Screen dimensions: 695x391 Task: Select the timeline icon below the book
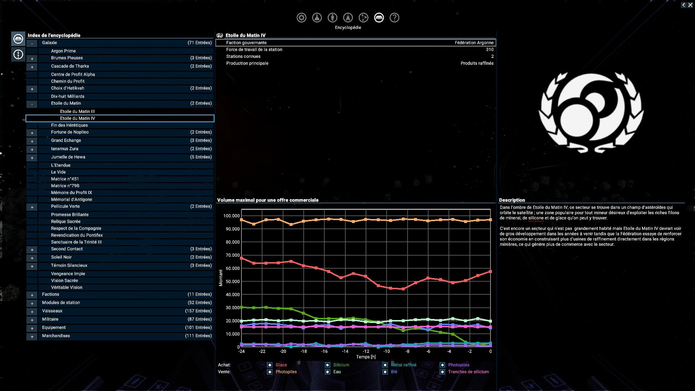coord(18,54)
